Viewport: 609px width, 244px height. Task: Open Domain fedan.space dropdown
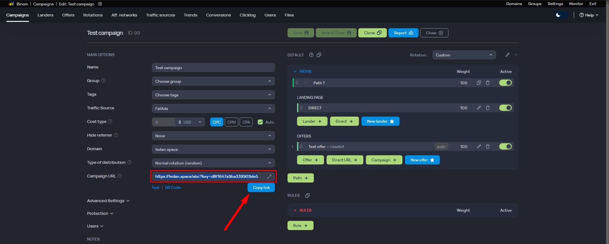(213, 149)
